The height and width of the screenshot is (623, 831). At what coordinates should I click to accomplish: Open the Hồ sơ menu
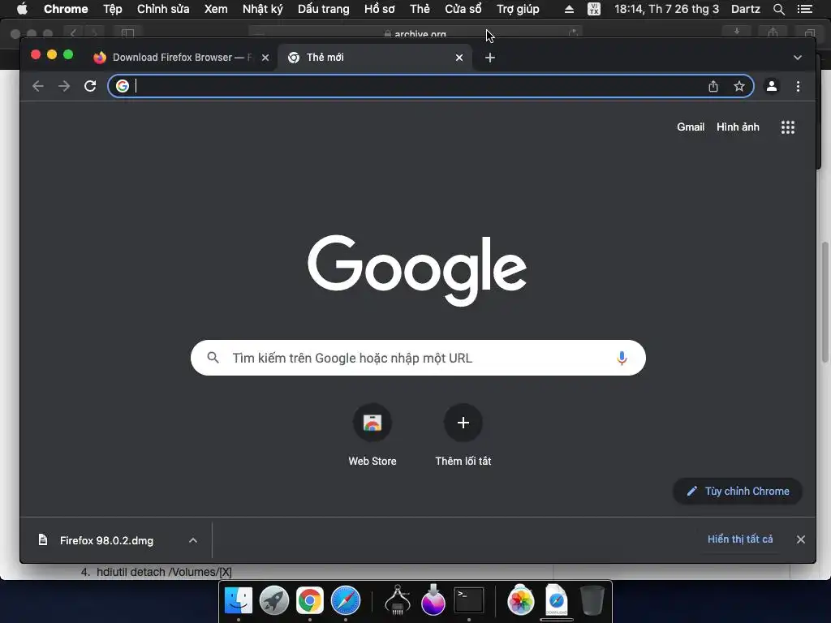coord(380,9)
